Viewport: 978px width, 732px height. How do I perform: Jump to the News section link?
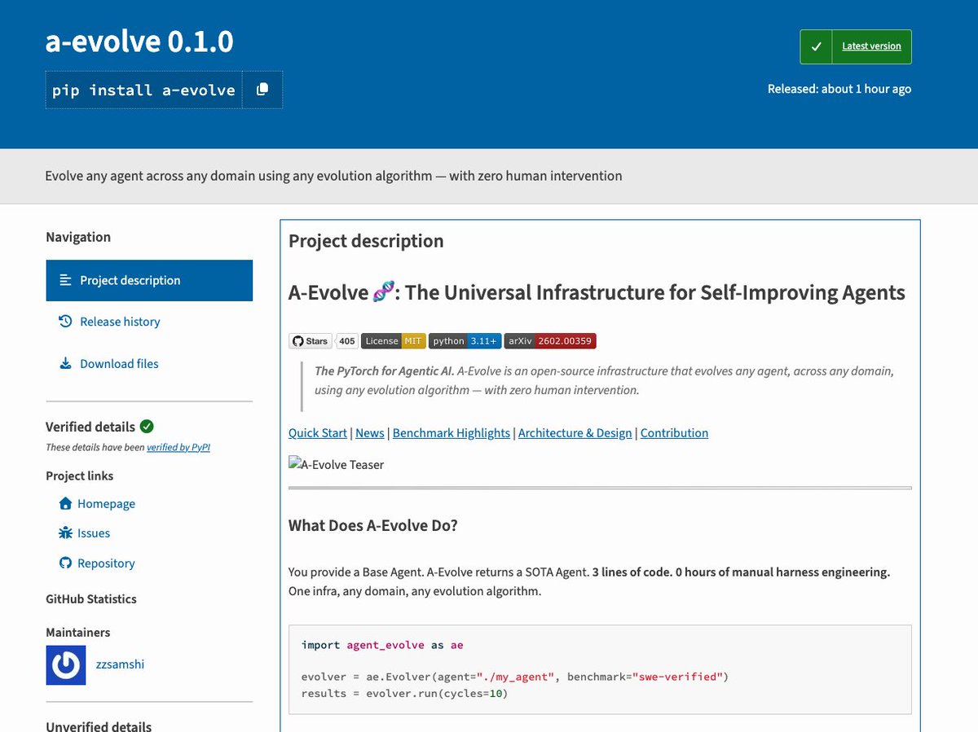(370, 433)
